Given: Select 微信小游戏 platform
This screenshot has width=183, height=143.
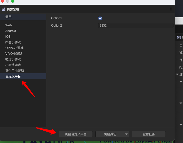Looking at the screenshot, I should (x=13, y=59).
